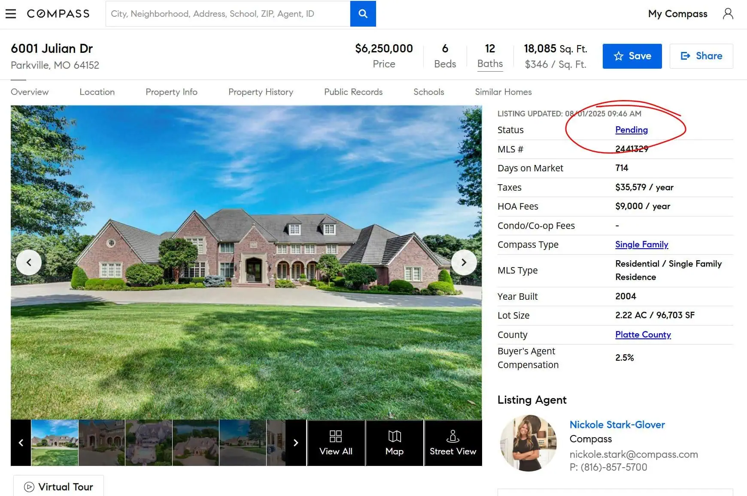Viewport: 747px width, 496px height.
Task: Save this listing with star button
Action: point(632,56)
